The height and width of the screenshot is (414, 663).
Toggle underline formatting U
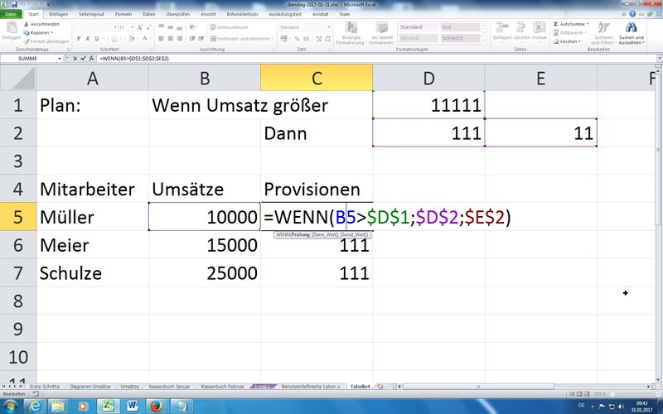(x=97, y=39)
